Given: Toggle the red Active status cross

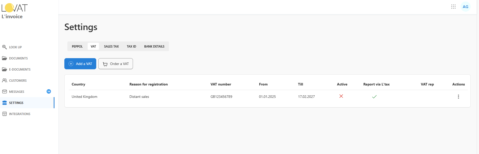Looking at the screenshot, I should (341, 96).
